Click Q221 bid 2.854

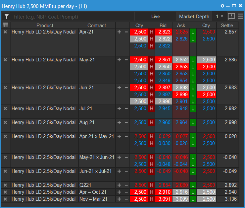[x=164, y=185]
